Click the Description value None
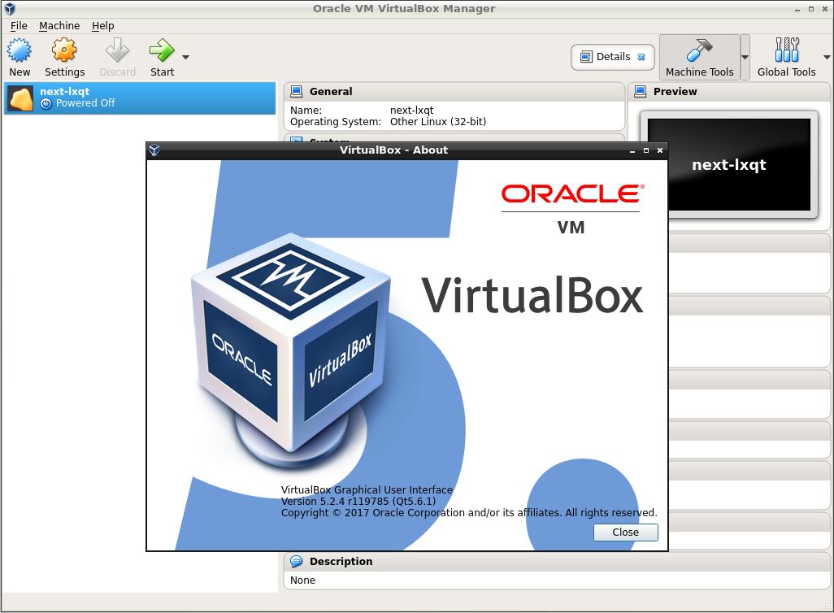 (x=302, y=580)
